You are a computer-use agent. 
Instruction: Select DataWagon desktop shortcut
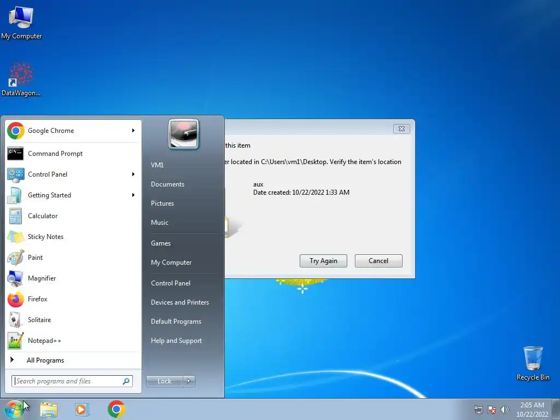[21, 80]
